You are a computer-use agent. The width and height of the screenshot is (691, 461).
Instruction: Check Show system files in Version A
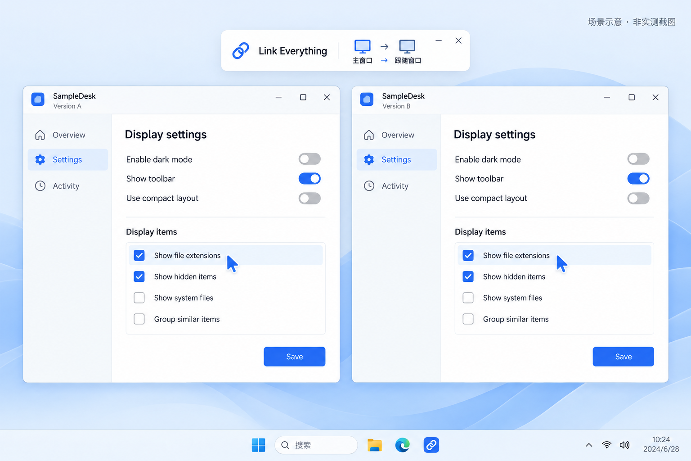139,298
